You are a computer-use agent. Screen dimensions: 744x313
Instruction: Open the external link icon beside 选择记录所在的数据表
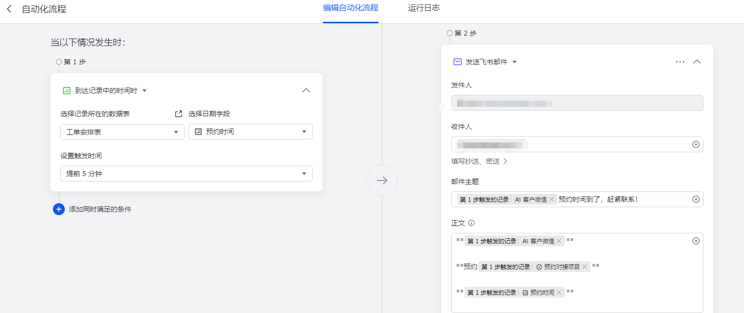coord(179,114)
